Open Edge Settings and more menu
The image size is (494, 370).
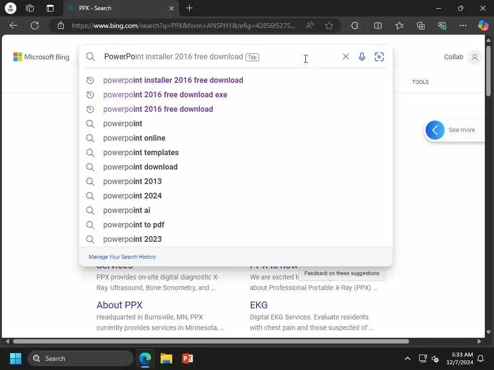463,26
